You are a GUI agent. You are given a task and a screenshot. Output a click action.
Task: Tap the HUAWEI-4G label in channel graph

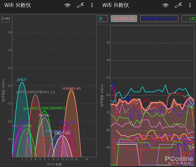pyautogui.click(x=71, y=89)
